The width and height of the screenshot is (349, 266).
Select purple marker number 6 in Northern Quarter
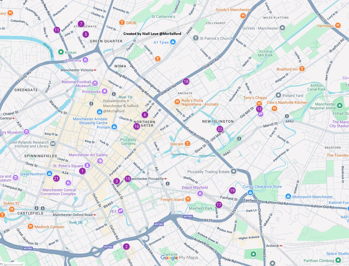[145, 115]
